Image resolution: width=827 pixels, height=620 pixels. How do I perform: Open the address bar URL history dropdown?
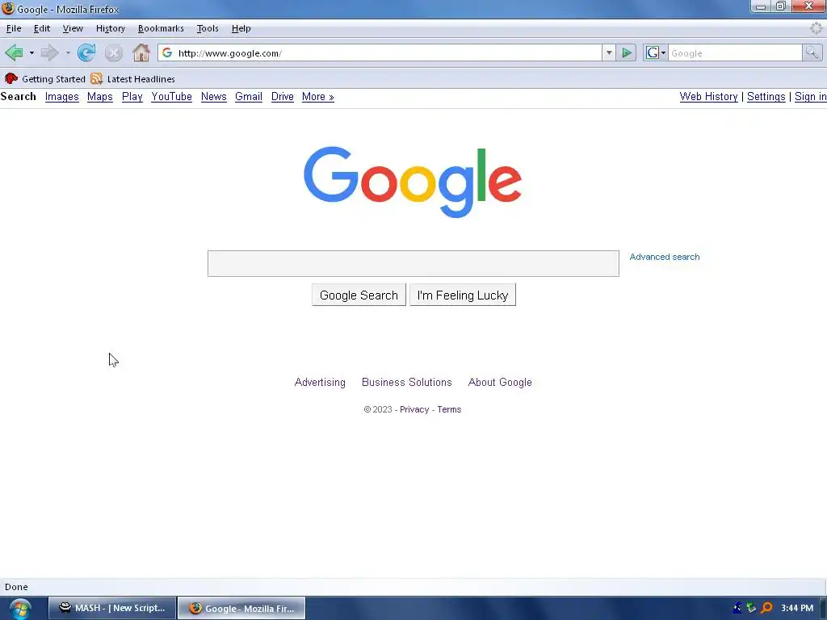coord(609,52)
